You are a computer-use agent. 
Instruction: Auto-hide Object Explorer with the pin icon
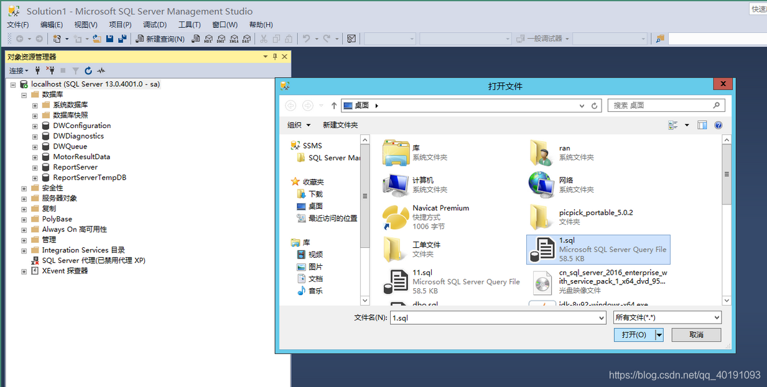274,56
